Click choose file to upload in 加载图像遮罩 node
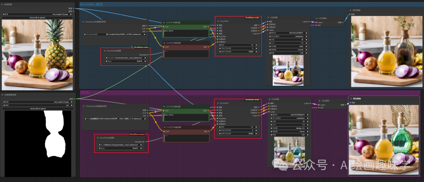 37,109
